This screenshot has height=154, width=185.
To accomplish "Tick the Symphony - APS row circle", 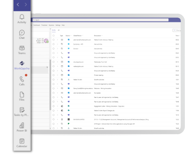I will click(54, 44).
